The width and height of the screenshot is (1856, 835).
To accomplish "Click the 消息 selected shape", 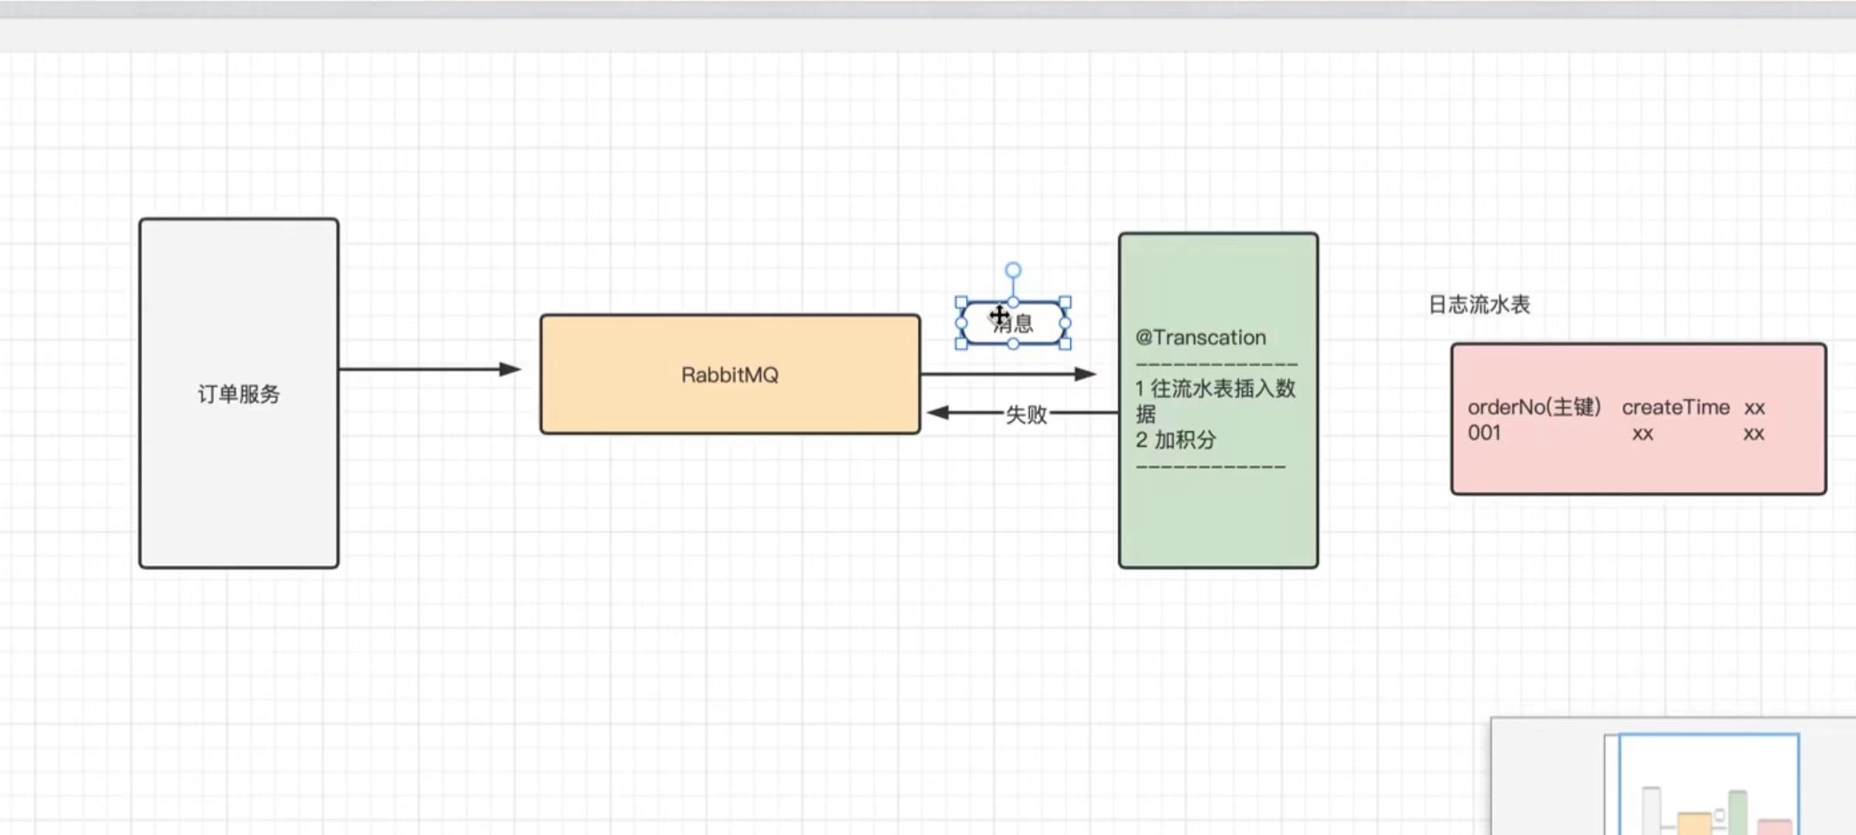I will 1013,323.
